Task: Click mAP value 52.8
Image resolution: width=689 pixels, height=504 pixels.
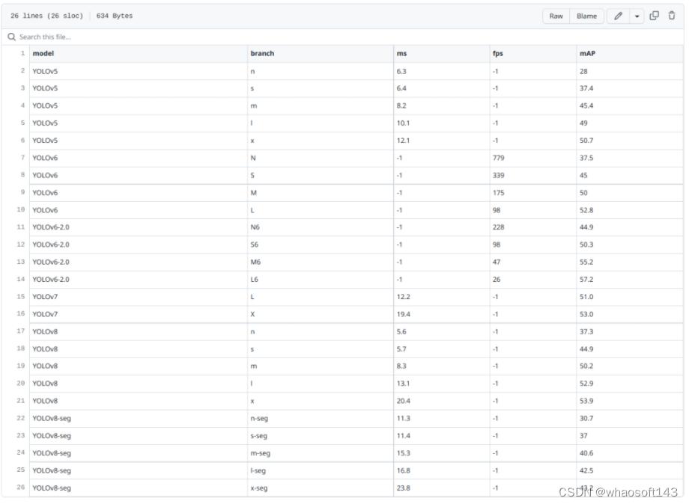Action: point(586,210)
